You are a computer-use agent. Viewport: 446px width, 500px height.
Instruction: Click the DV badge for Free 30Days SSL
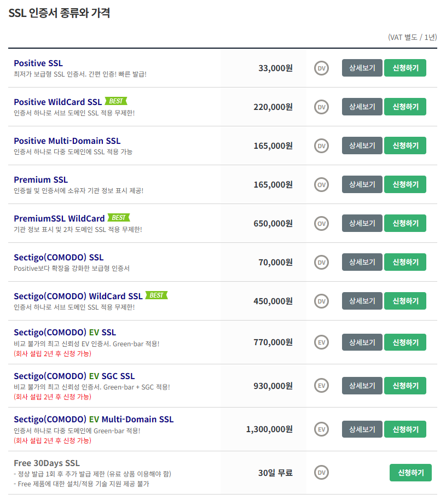click(x=321, y=472)
